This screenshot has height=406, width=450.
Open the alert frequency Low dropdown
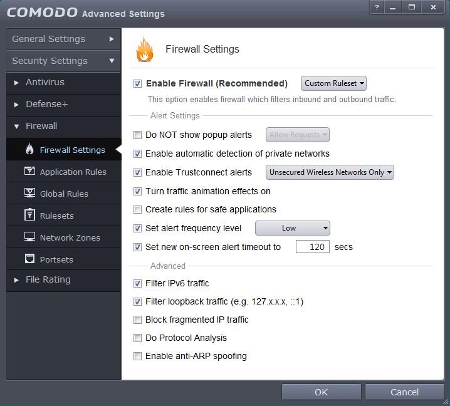[293, 228]
